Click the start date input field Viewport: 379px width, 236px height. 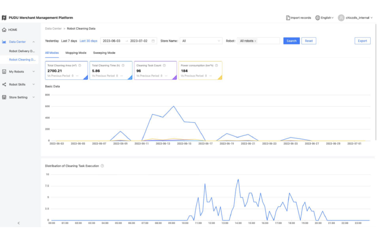tap(112, 41)
